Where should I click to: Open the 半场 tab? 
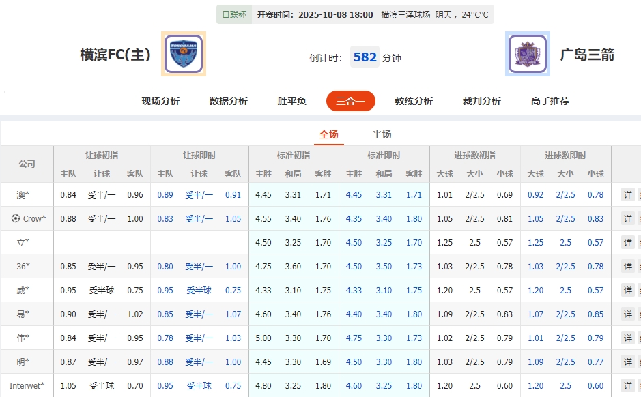pyautogui.click(x=383, y=134)
